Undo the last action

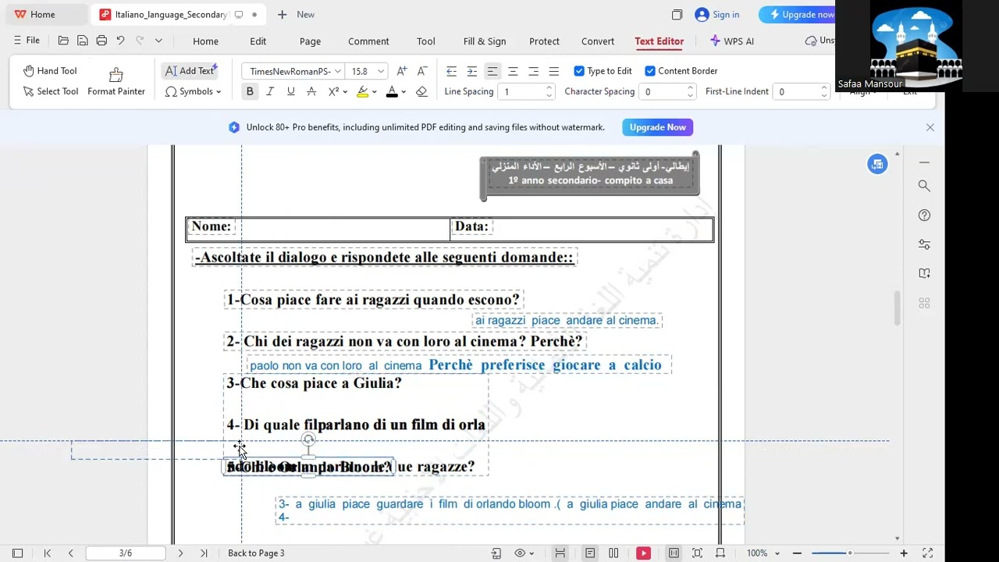(120, 41)
